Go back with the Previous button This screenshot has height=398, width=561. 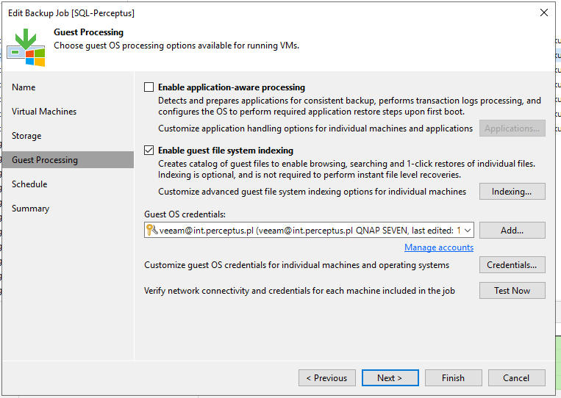click(x=327, y=378)
